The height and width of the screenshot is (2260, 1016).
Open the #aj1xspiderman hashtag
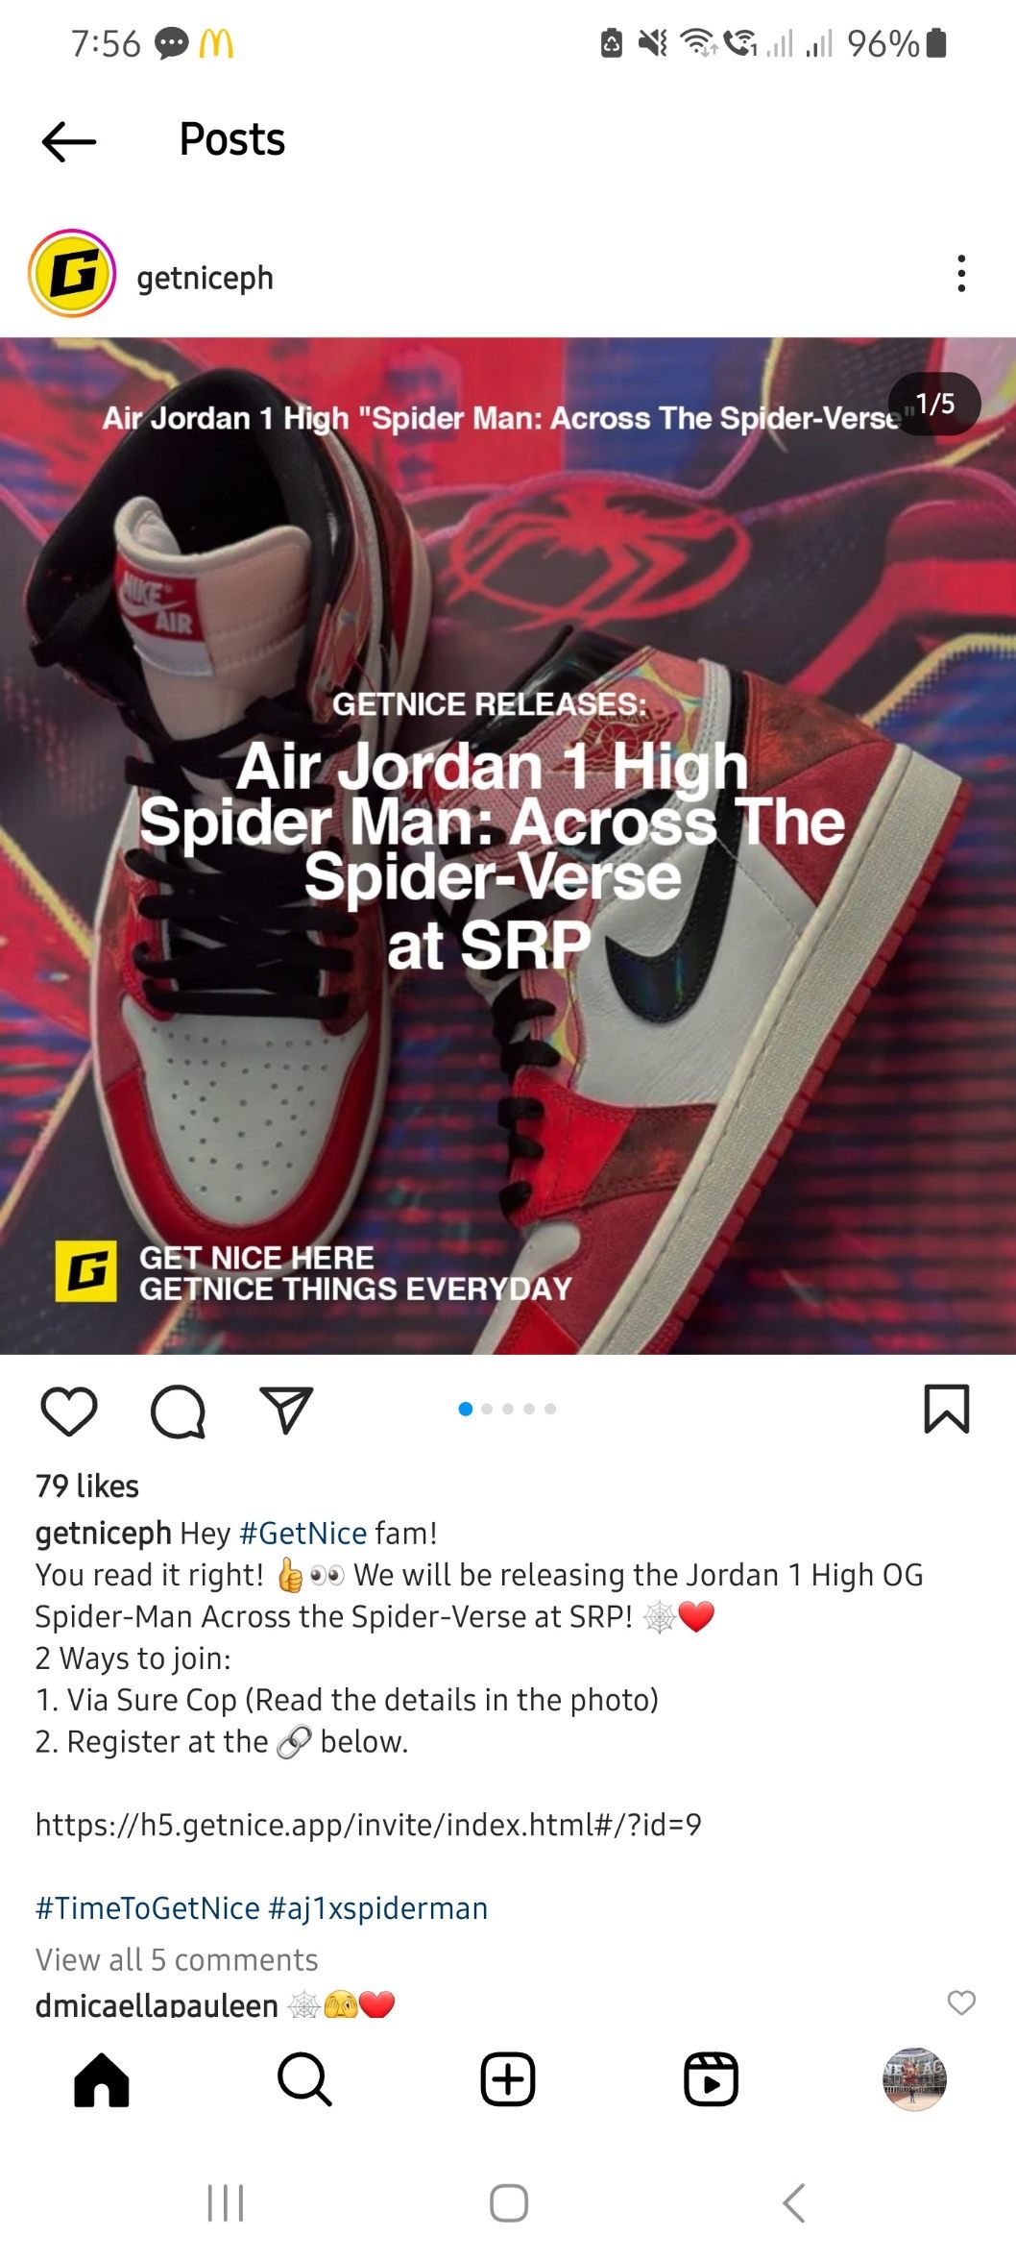[378, 1907]
